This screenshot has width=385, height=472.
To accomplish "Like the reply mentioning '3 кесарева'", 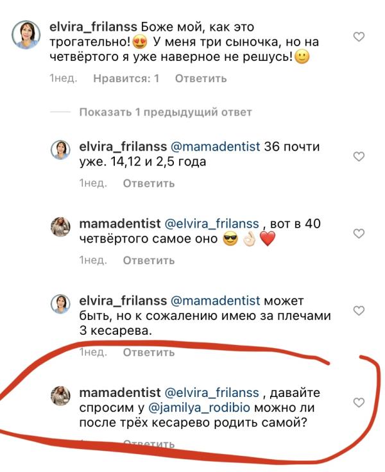I will [359, 310].
